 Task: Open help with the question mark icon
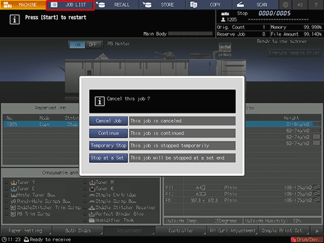pyautogui.click(x=316, y=4)
